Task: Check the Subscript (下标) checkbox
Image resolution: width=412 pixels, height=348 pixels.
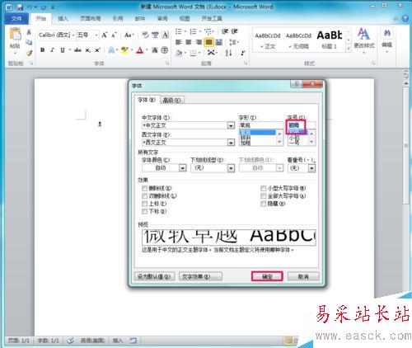Action: tap(144, 211)
